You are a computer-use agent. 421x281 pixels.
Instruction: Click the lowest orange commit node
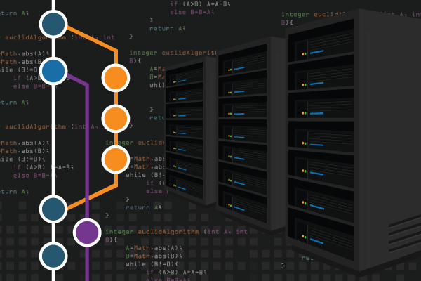(x=116, y=159)
